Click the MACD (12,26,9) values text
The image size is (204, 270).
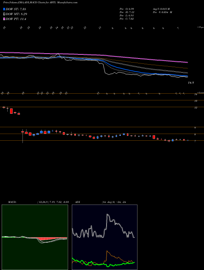[x=53, y=202]
